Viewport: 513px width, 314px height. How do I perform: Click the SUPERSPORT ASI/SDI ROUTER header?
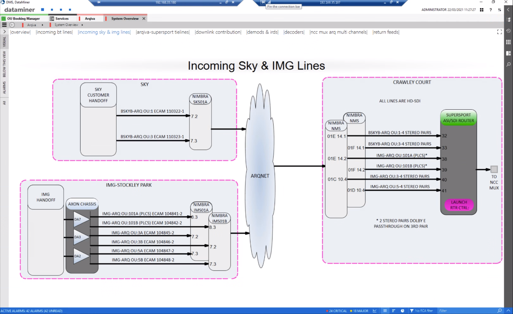[458, 118]
